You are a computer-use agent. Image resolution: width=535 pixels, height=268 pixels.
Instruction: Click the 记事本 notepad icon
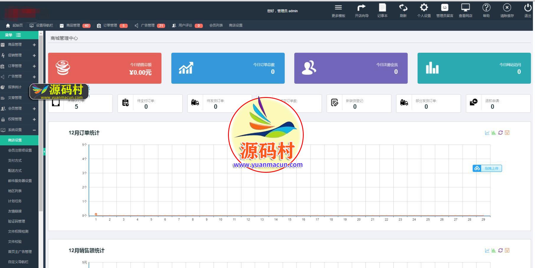[382, 8]
